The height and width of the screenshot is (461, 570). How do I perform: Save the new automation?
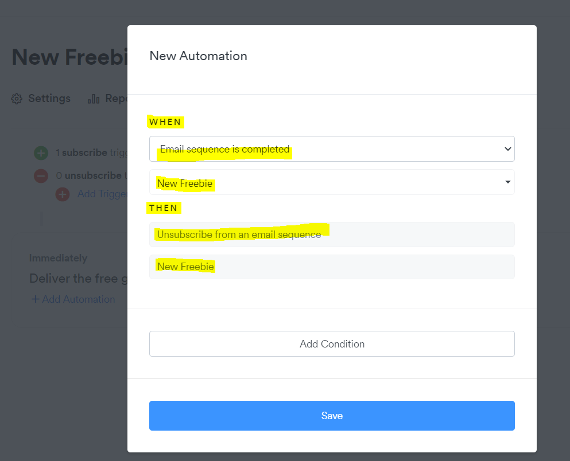point(332,416)
